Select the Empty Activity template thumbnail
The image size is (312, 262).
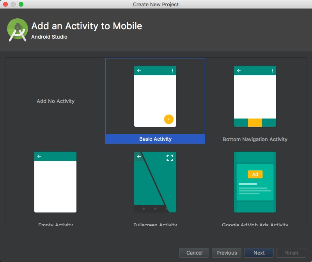(x=55, y=182)
